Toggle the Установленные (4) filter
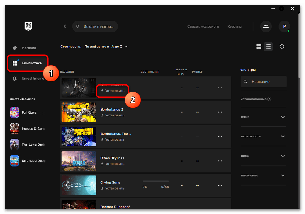The width and height of the screenshot is (305, 214). [256, 99]
